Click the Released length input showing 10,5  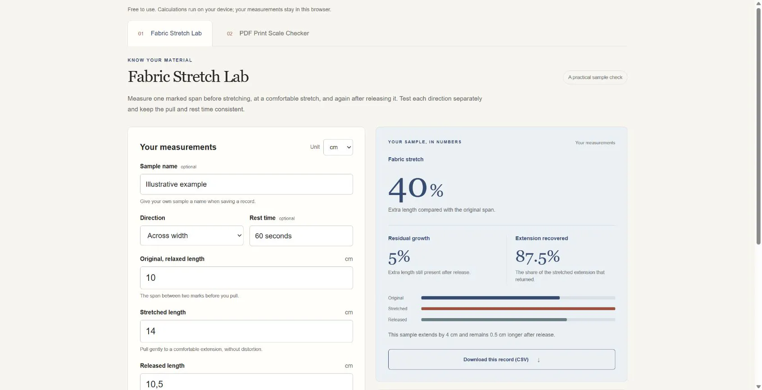click(x=246, y=382)
